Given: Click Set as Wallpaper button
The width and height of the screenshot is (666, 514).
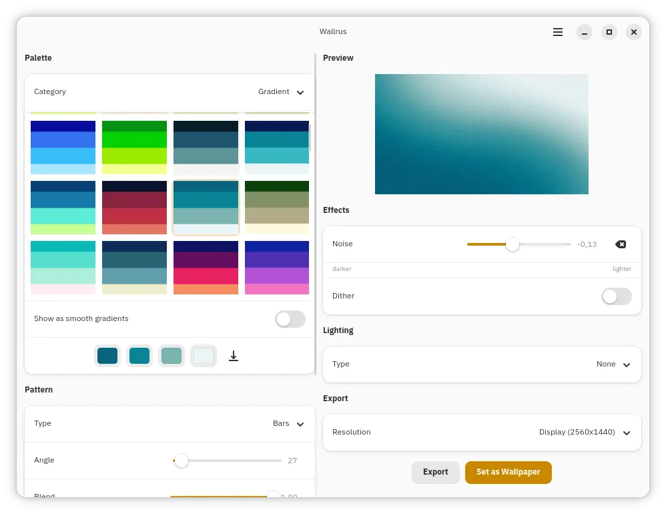Looking at the screenshot, I should click(x=508, y=472).
